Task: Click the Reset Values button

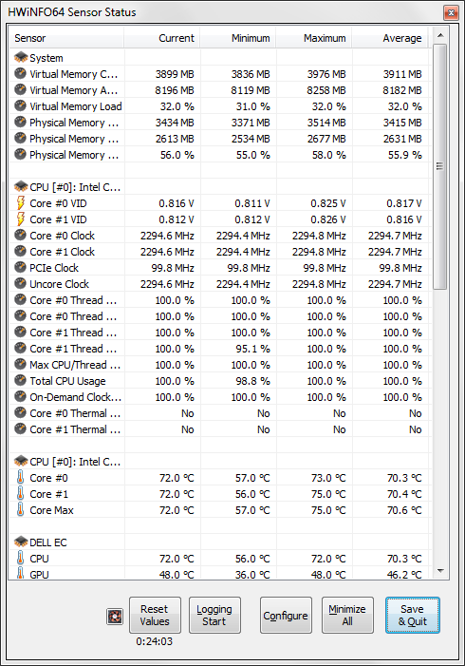Action: (x=155, y=615)
